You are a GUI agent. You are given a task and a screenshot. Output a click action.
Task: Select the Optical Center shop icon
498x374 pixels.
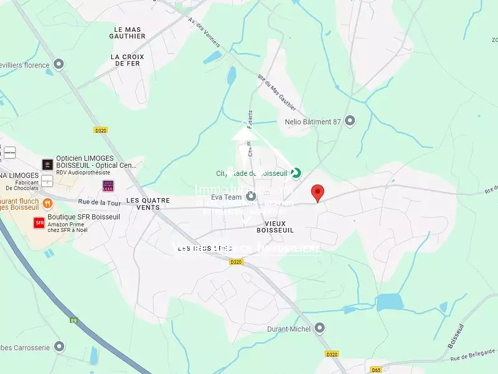pos(48,165)
